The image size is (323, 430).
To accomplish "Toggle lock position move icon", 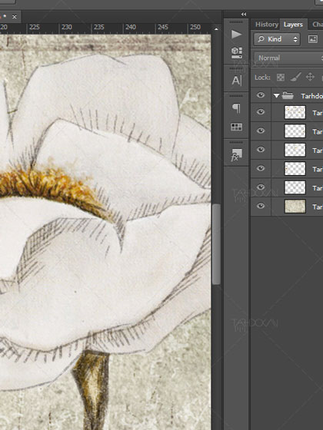I will point(310,77).
